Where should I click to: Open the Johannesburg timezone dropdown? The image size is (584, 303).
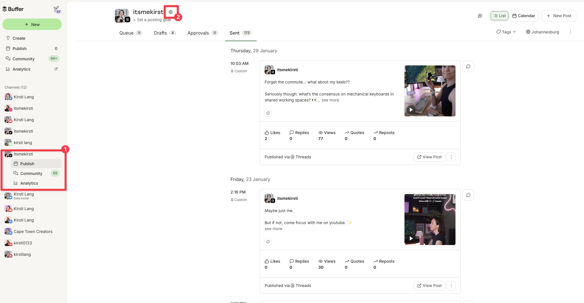[542, 32]
